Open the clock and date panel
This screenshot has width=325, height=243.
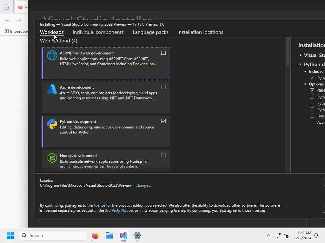click(x=302, y=235)
